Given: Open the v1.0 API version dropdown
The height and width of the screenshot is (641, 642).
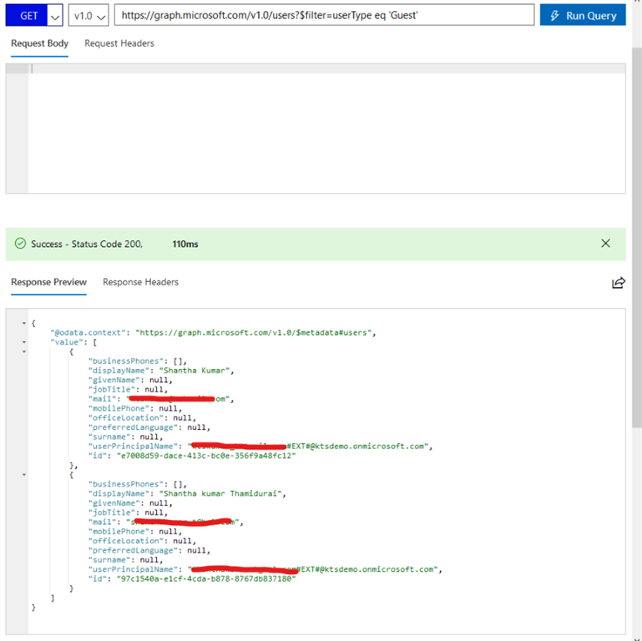Looking at the screenshot, I should pos(88,16).
